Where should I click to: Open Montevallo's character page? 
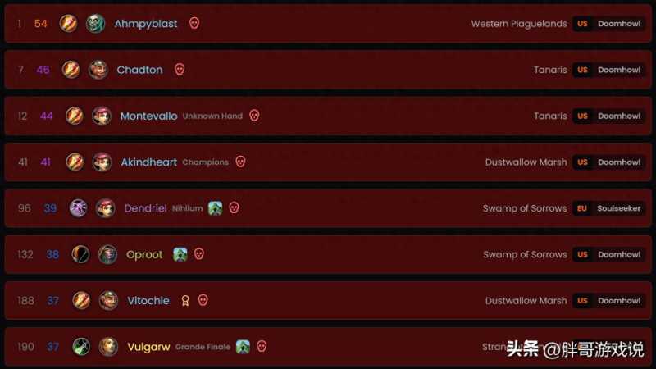(x=149, y=116)
